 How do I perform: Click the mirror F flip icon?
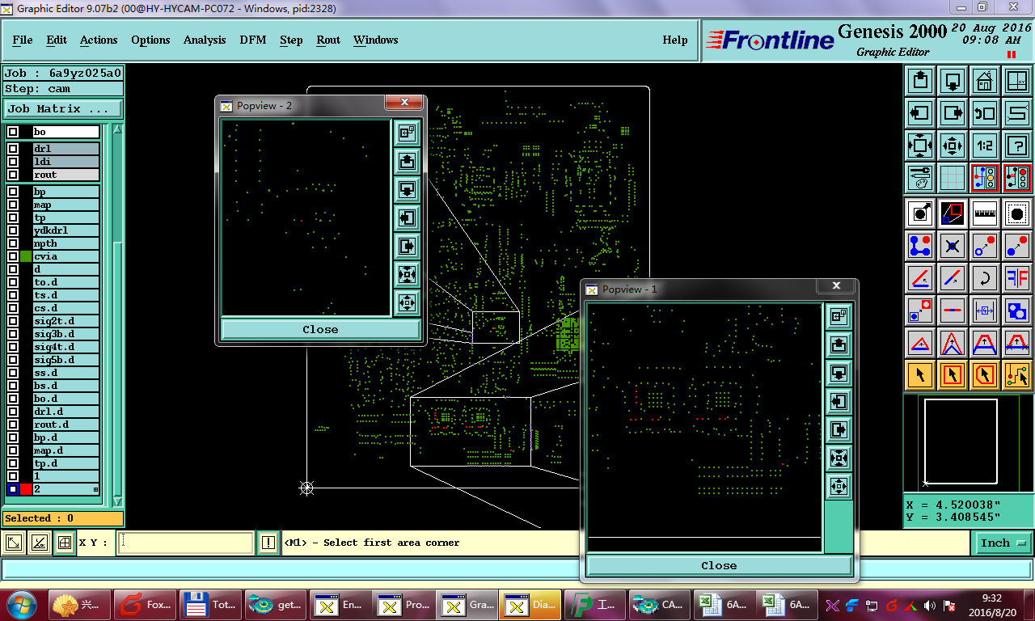tap(1017, 278)
